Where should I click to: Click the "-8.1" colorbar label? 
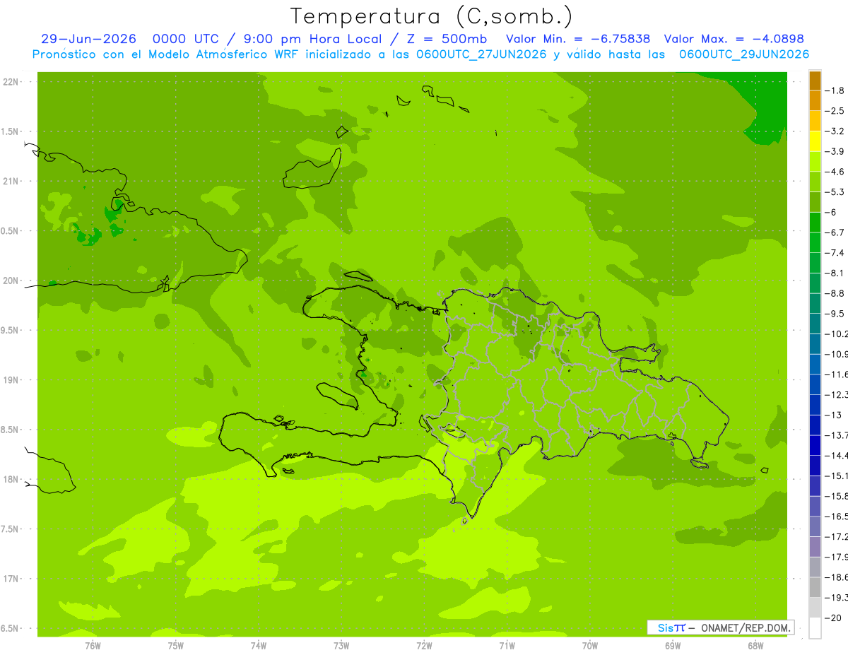coord(835,273)
